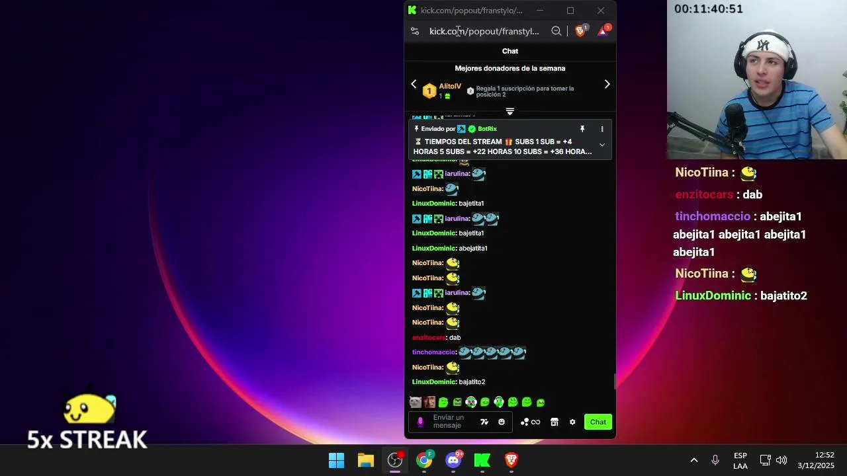Open the 7TV emote menu icon

484,422
